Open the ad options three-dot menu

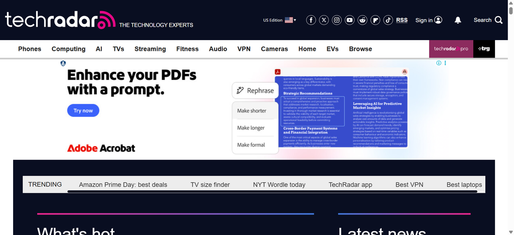click(x=445, y=63)
